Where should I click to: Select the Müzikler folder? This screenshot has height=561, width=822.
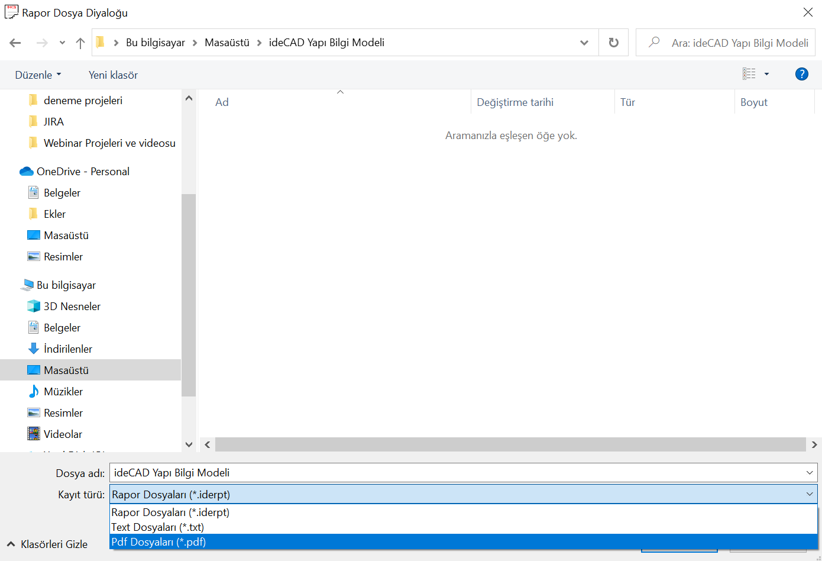point(63,392)
